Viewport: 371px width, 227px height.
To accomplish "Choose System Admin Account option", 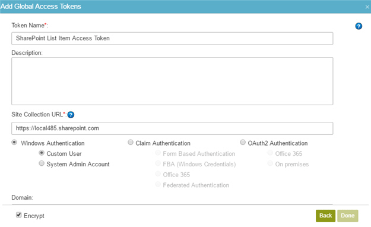I will (x=42, y=163).
